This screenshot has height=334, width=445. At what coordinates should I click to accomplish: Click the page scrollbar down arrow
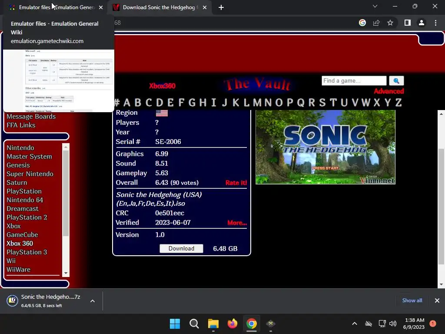(441, 284)
